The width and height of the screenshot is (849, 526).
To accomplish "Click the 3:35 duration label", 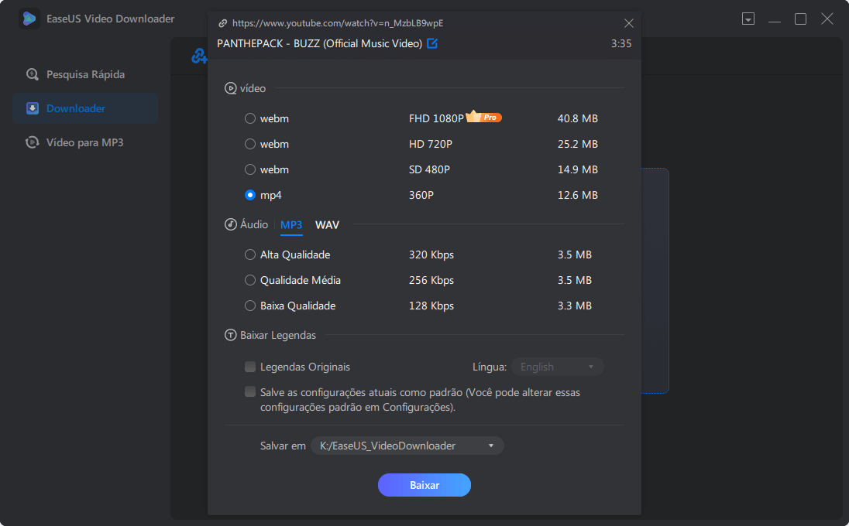I will pyautogui.click(x=621, y=43).
